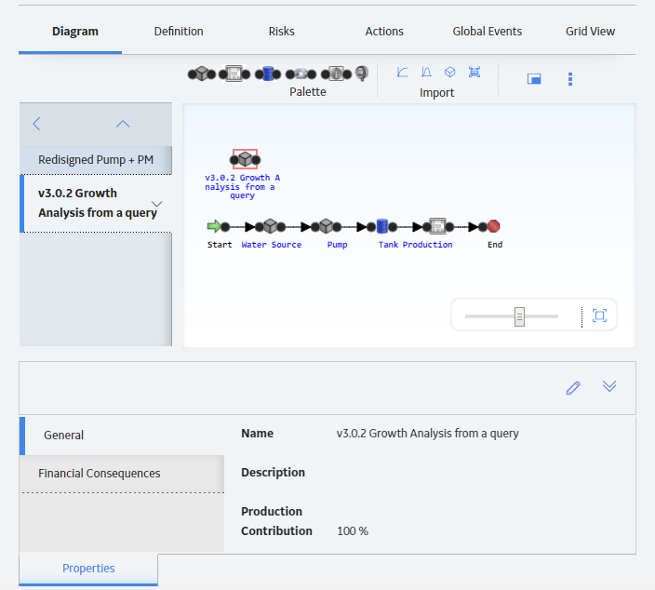The width and height of the screenshot is (655, 590).
Task: Collapse the scenario list with up chevron
Action: [123, 124]
